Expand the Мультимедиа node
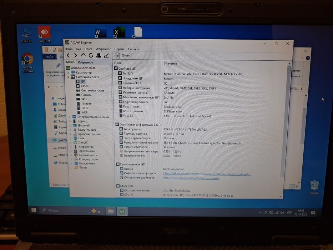The image size is (333, 250). [71, 130]
